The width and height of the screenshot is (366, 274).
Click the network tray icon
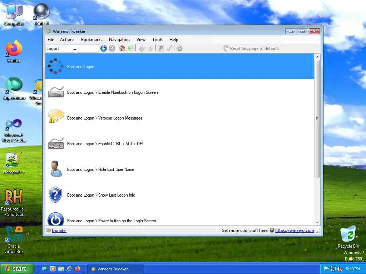coord(333,269)
